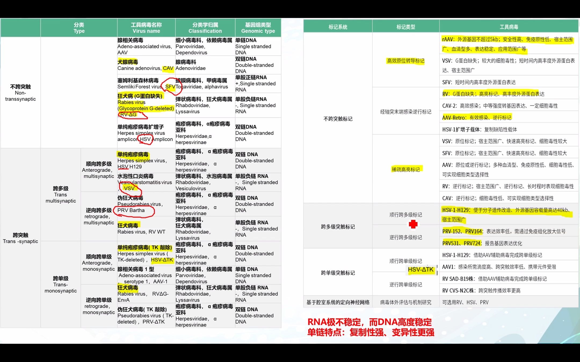Click '标记系统' header in right table
This screenshot has width=580, height=362.
pos(338,27)
